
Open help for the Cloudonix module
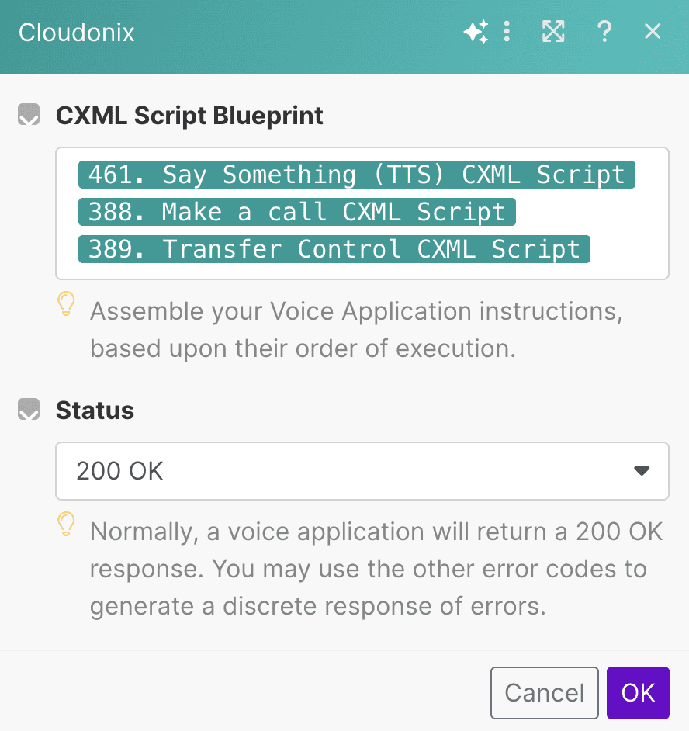click(x=604, y=32)
